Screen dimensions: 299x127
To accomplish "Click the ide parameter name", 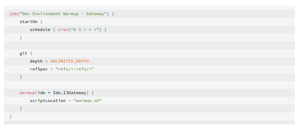I will pyautogui.click(x=41, y=93).
